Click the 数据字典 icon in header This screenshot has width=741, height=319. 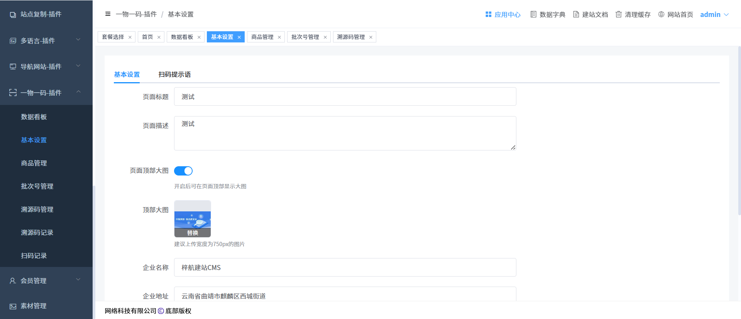pyautogui.click(x=533, y=14)
